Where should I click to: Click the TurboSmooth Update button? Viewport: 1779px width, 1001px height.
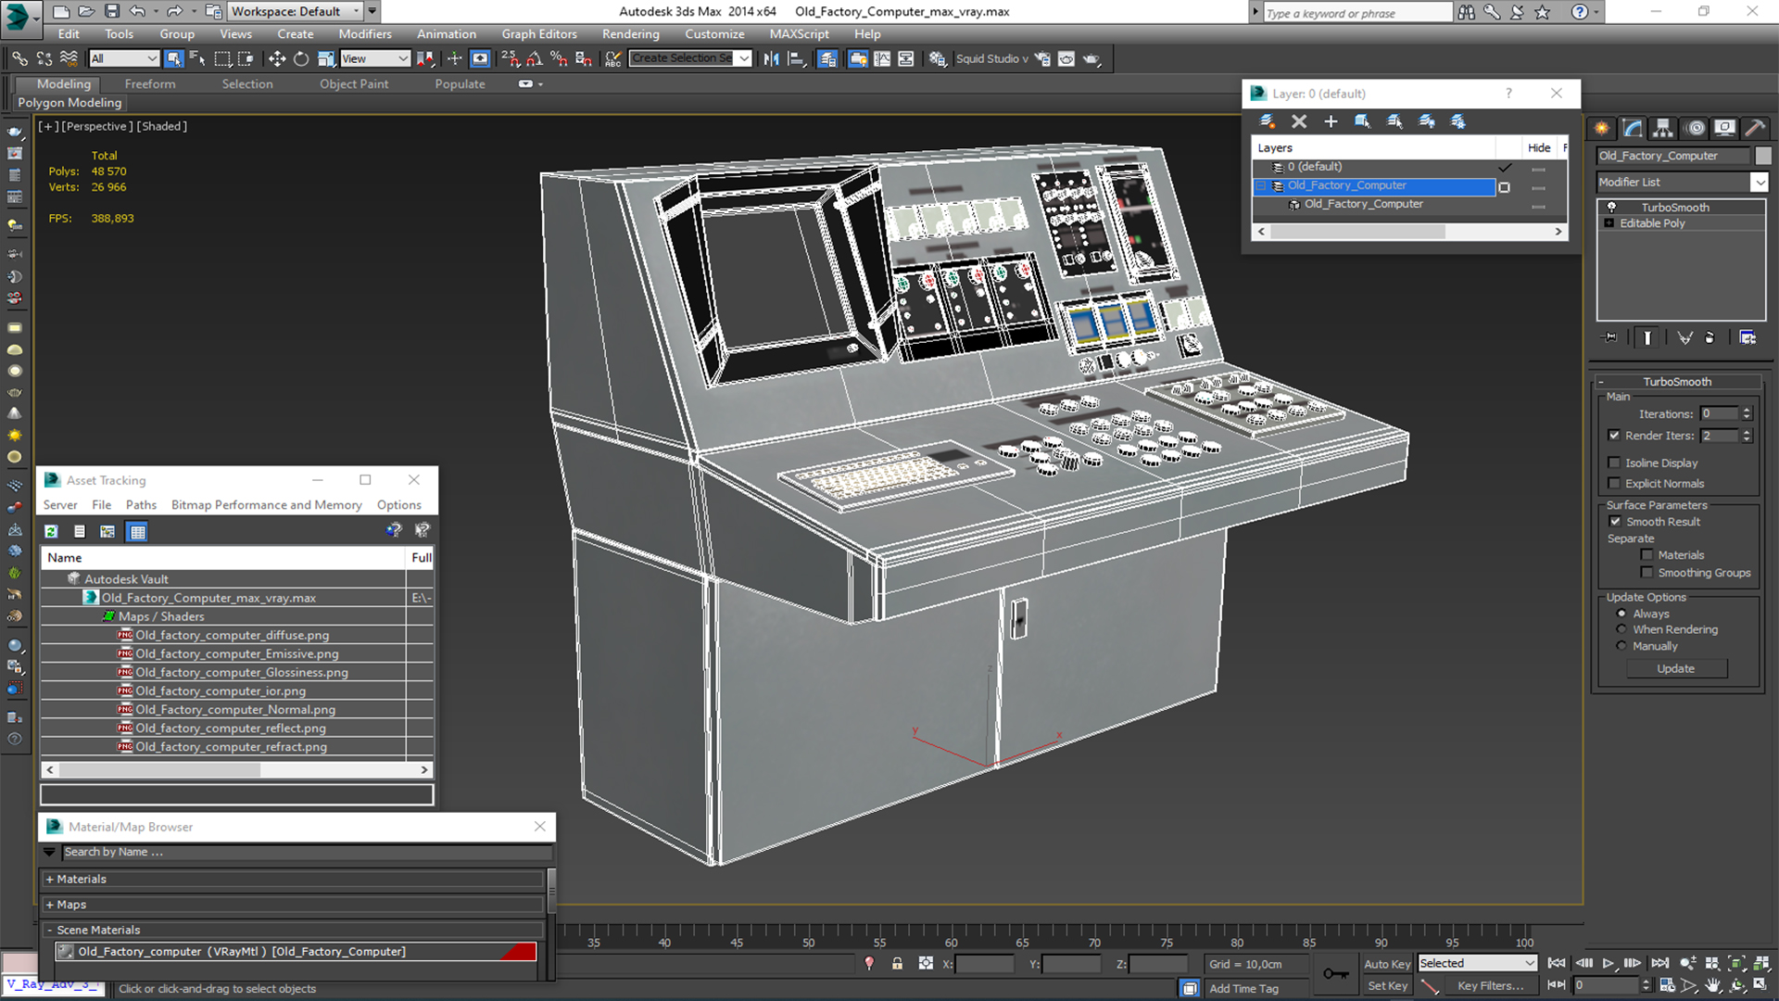[1675, 668]
